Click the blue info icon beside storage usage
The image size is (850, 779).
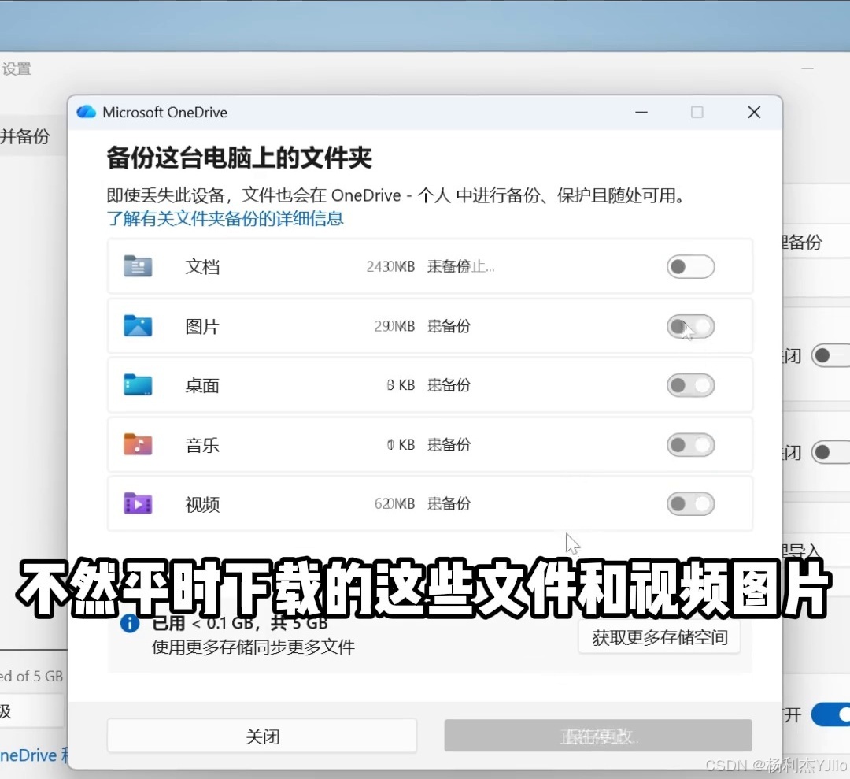(x=130, y=623)
